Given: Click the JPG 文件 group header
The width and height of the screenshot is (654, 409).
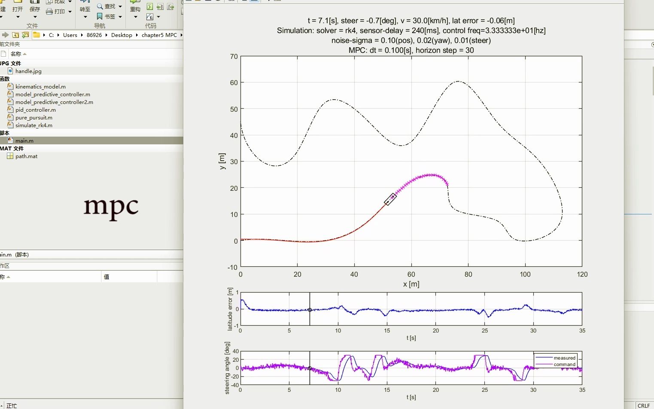Looking at the screenshot, I should (x=10, y=63).
